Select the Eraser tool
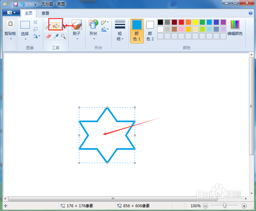256x211 pixels. coord(49,36)
